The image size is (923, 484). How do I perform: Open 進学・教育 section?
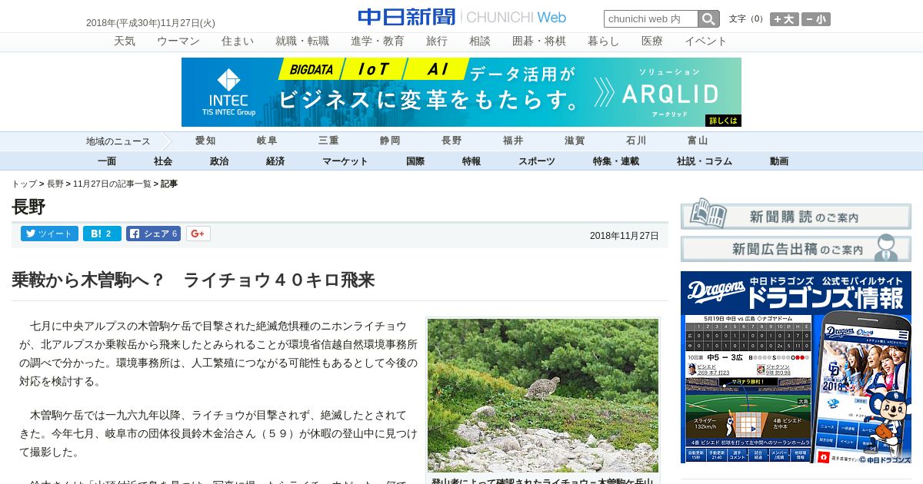[378, 41]
